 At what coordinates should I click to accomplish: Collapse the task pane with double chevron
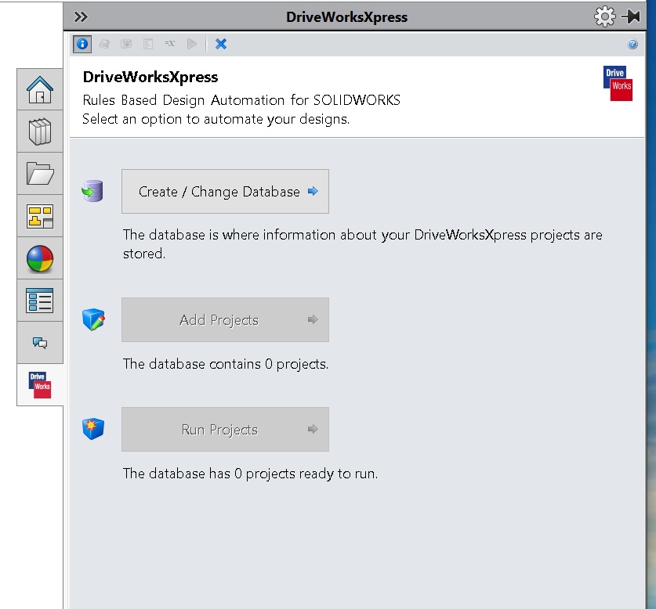coord(81,16)
